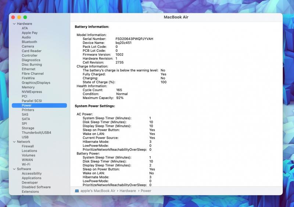Select the highlighted Power item
Viewport: 294px width, 207px height.
pyautogui.click(x=39, y=105)
